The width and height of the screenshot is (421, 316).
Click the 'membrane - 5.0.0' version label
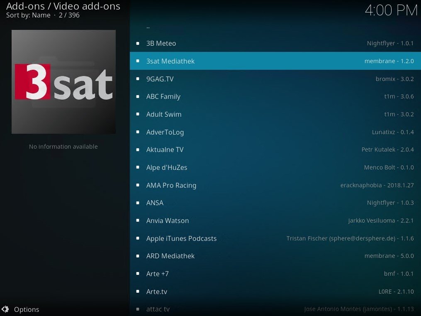[x=389, y=256]
